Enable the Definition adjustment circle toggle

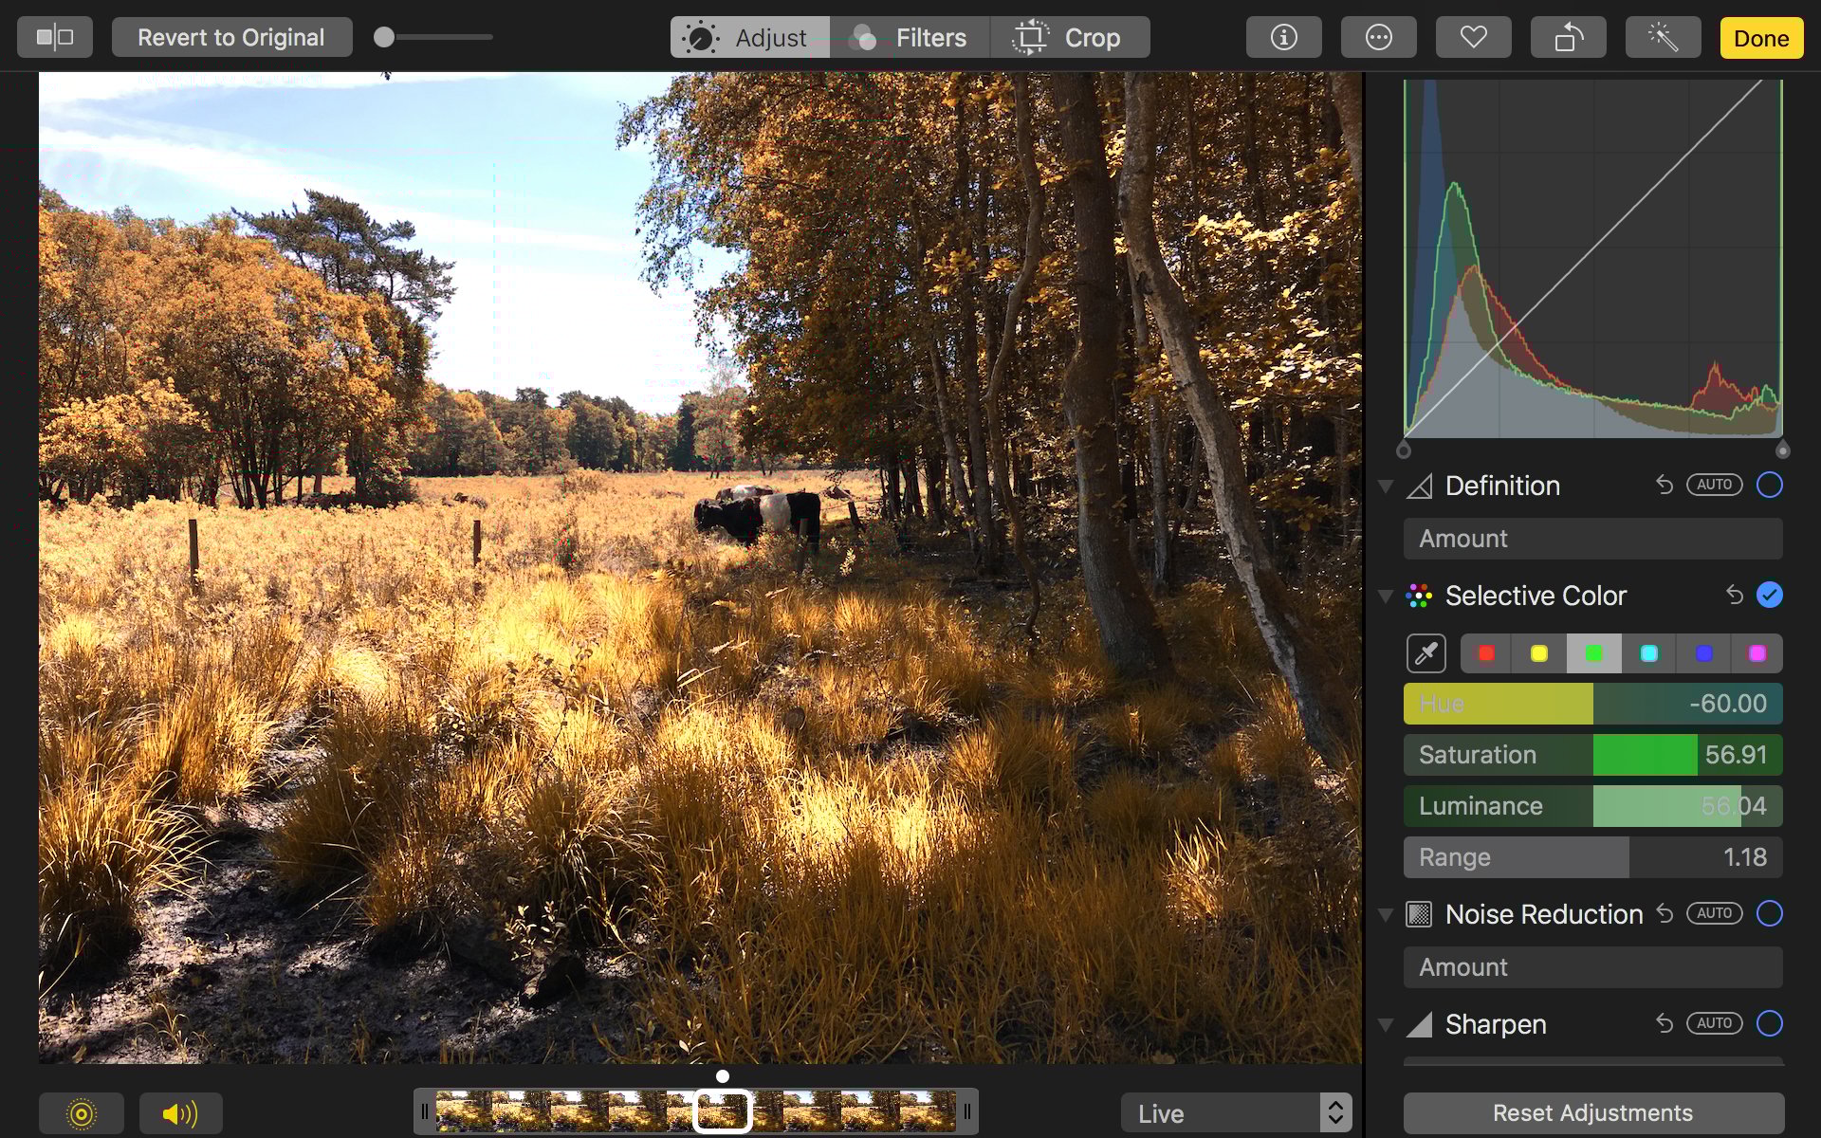coord(1770,485)
